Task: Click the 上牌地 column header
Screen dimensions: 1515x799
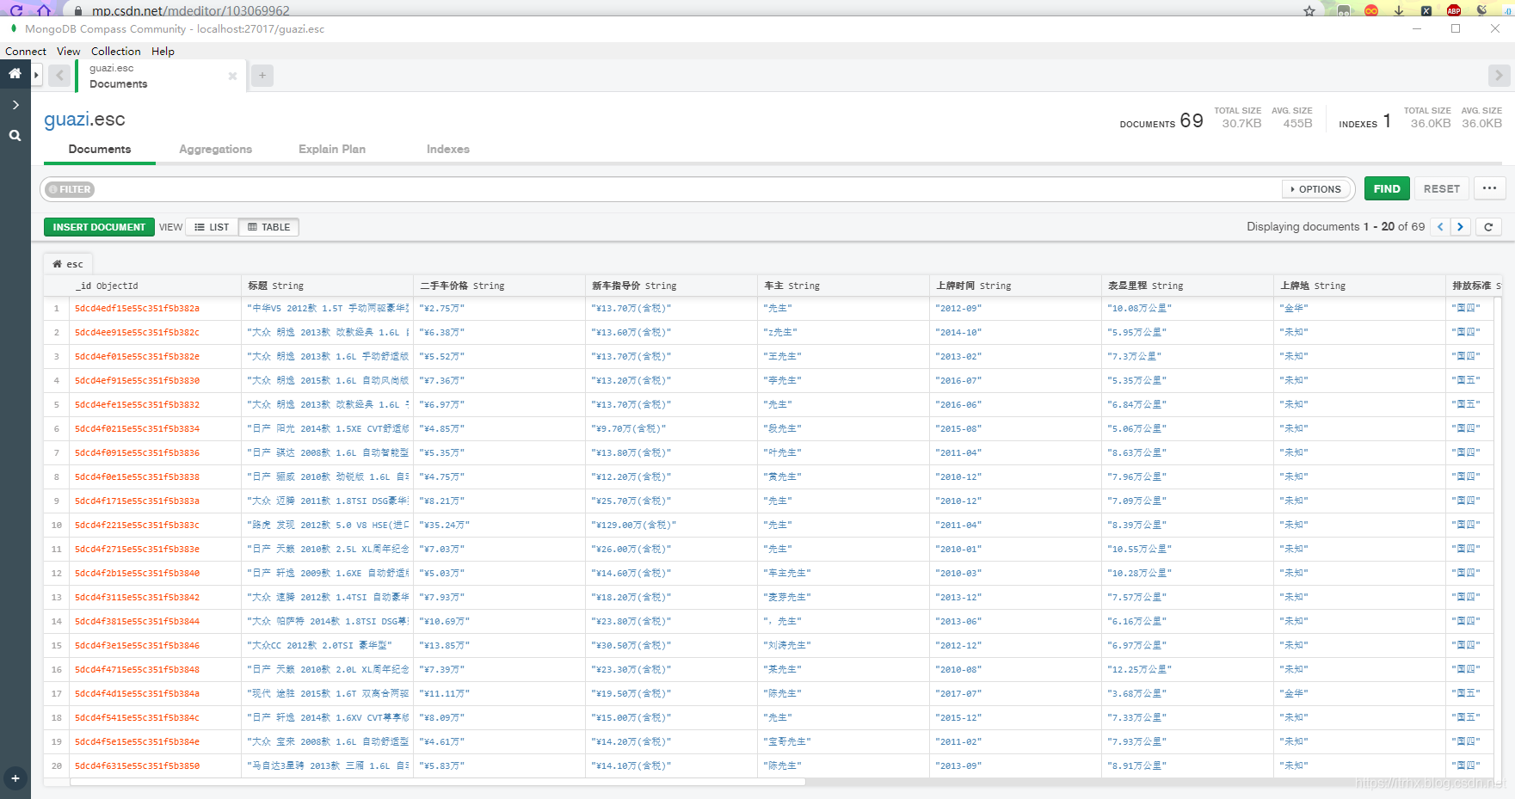Action: 1359,286
